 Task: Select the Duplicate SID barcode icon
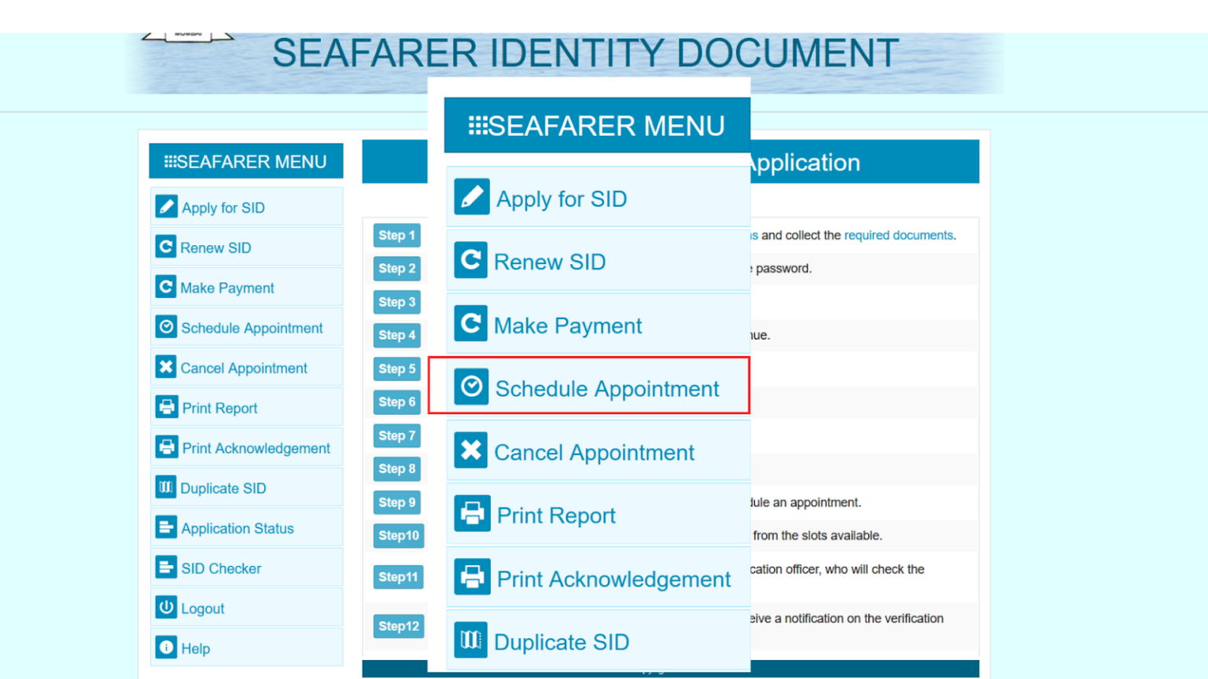point(167,487)
